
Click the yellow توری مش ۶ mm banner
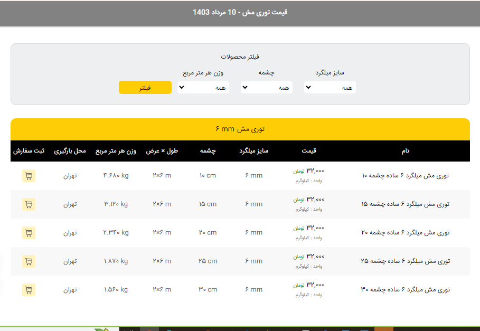pos(240,129)
